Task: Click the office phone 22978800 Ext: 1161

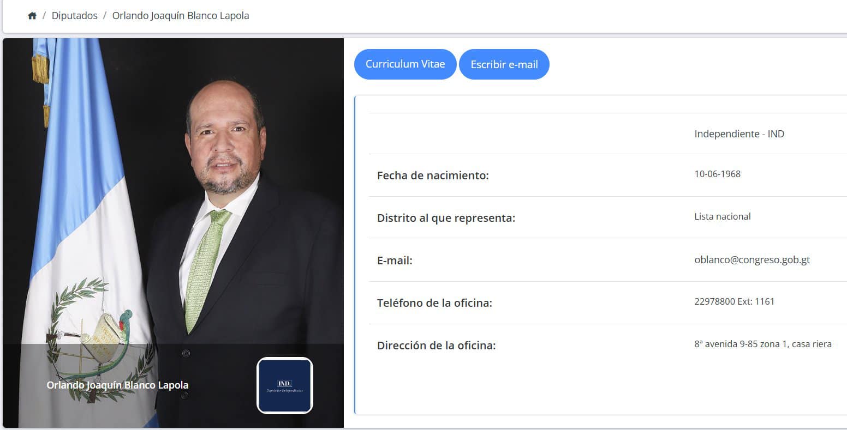Action: pyautogui.click(x=734, y=301)
